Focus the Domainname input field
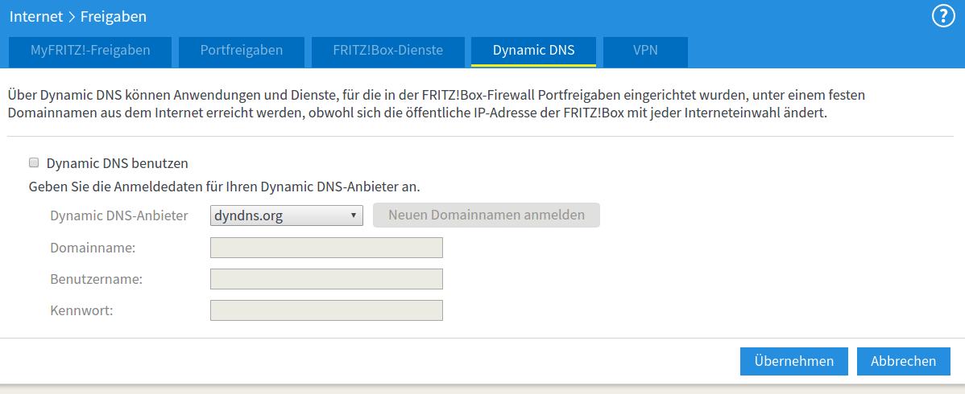965x394 pixels. 326,248
